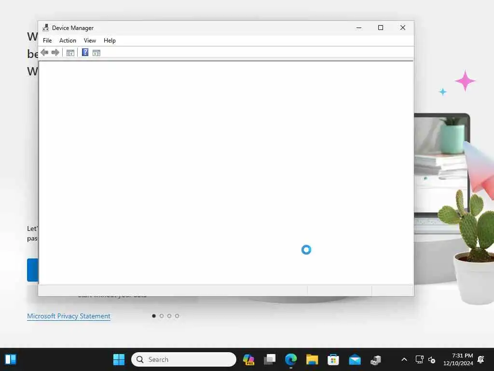494x371 pixels.
Task: Click the blue Help toolbar icon
Action: (85, 52)
